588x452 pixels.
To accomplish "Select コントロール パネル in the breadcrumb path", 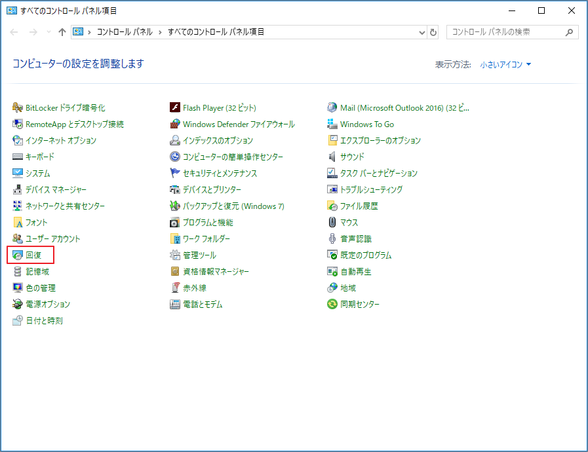I will [x=125, y=32].
